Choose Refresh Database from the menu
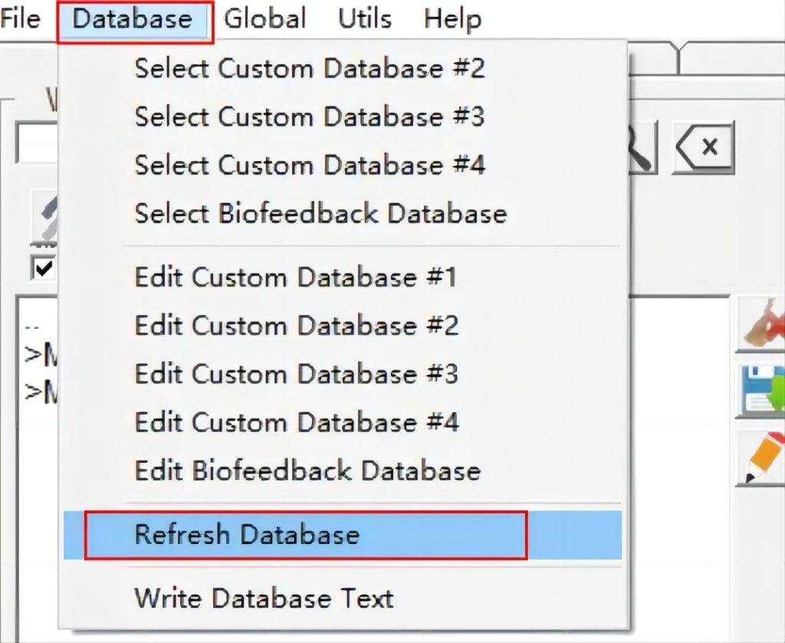Viewport: 785px width, 643px height. 307,534
